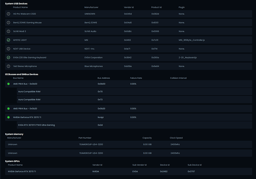This screenshot has width=256, height=179.
Task: Click Z-20_Keyboard.js plugin entry
Action: 188,57
